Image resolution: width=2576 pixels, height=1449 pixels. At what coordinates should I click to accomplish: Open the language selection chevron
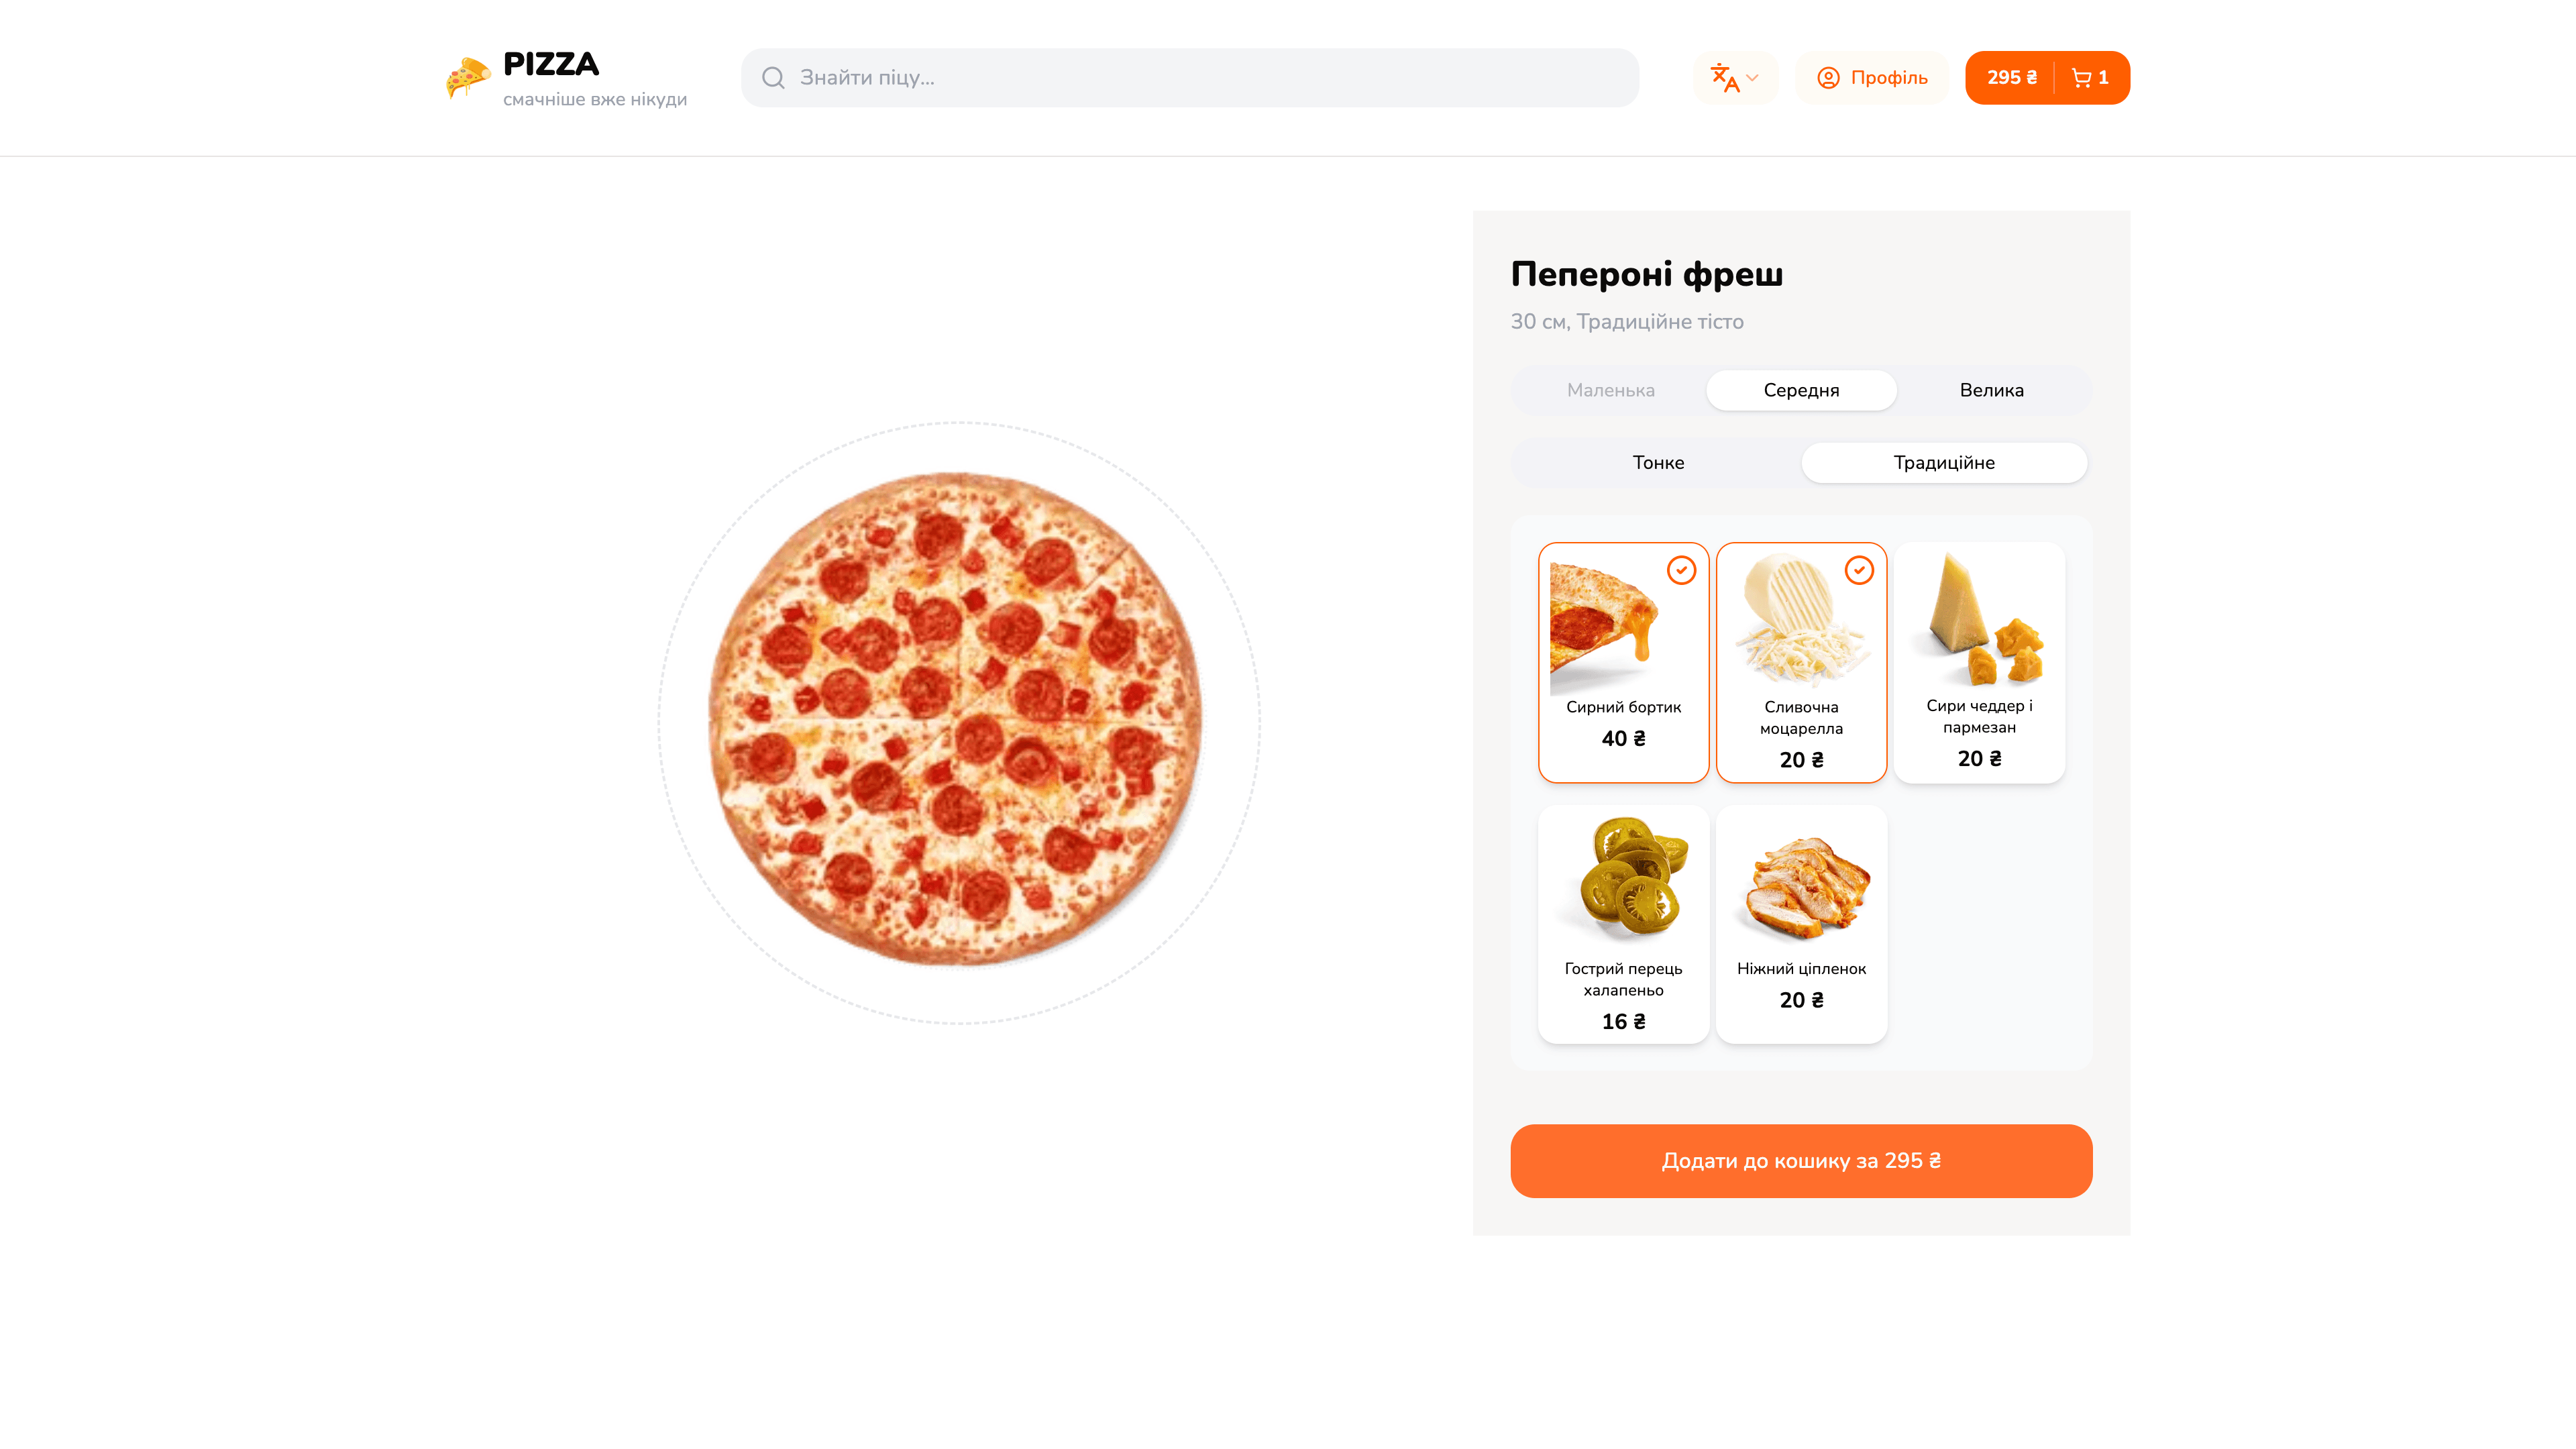1752,78
